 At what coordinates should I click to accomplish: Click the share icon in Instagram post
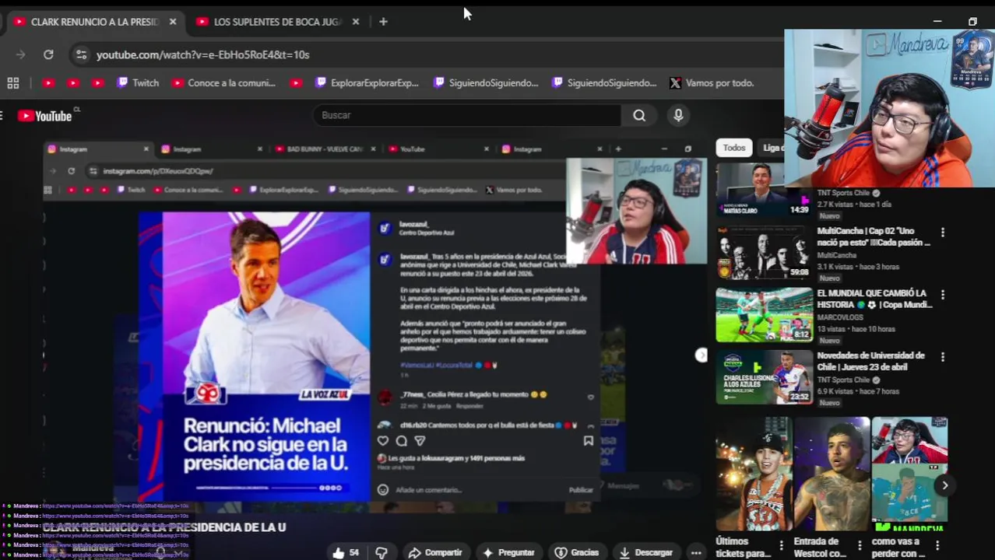[420, 441]
